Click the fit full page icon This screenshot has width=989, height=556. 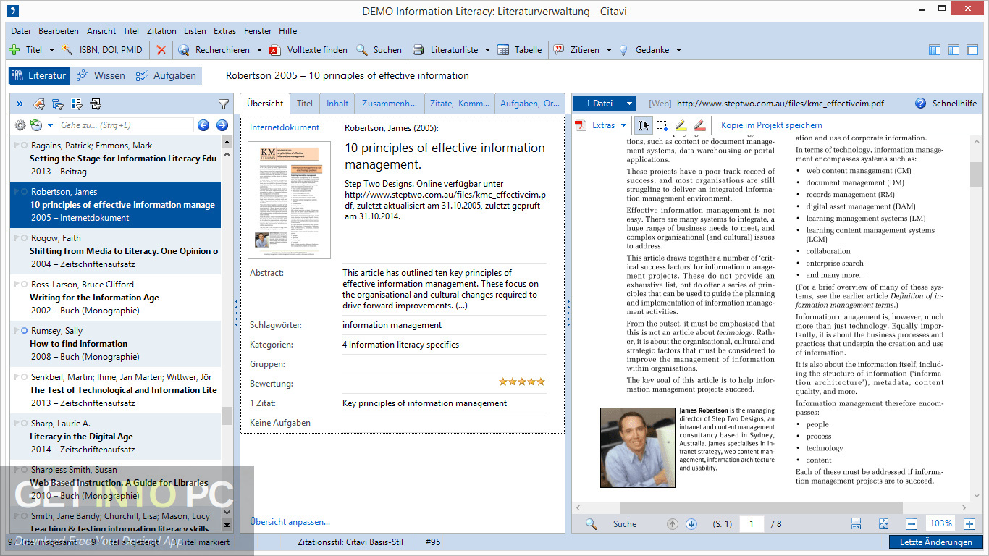(x=883, y=524)
